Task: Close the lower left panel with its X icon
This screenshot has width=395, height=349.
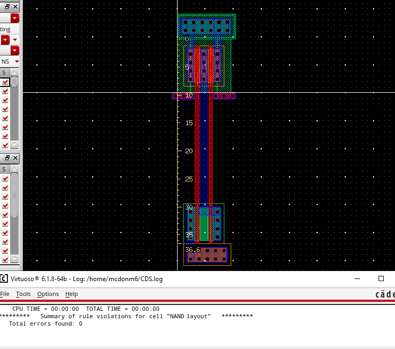Action: (x=15, y=158)
